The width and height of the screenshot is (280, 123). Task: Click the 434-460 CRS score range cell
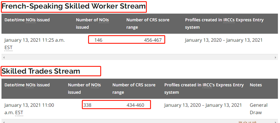(x=135, y=105)
